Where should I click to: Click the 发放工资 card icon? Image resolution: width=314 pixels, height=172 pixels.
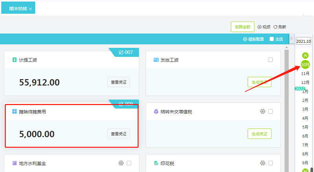156,60
